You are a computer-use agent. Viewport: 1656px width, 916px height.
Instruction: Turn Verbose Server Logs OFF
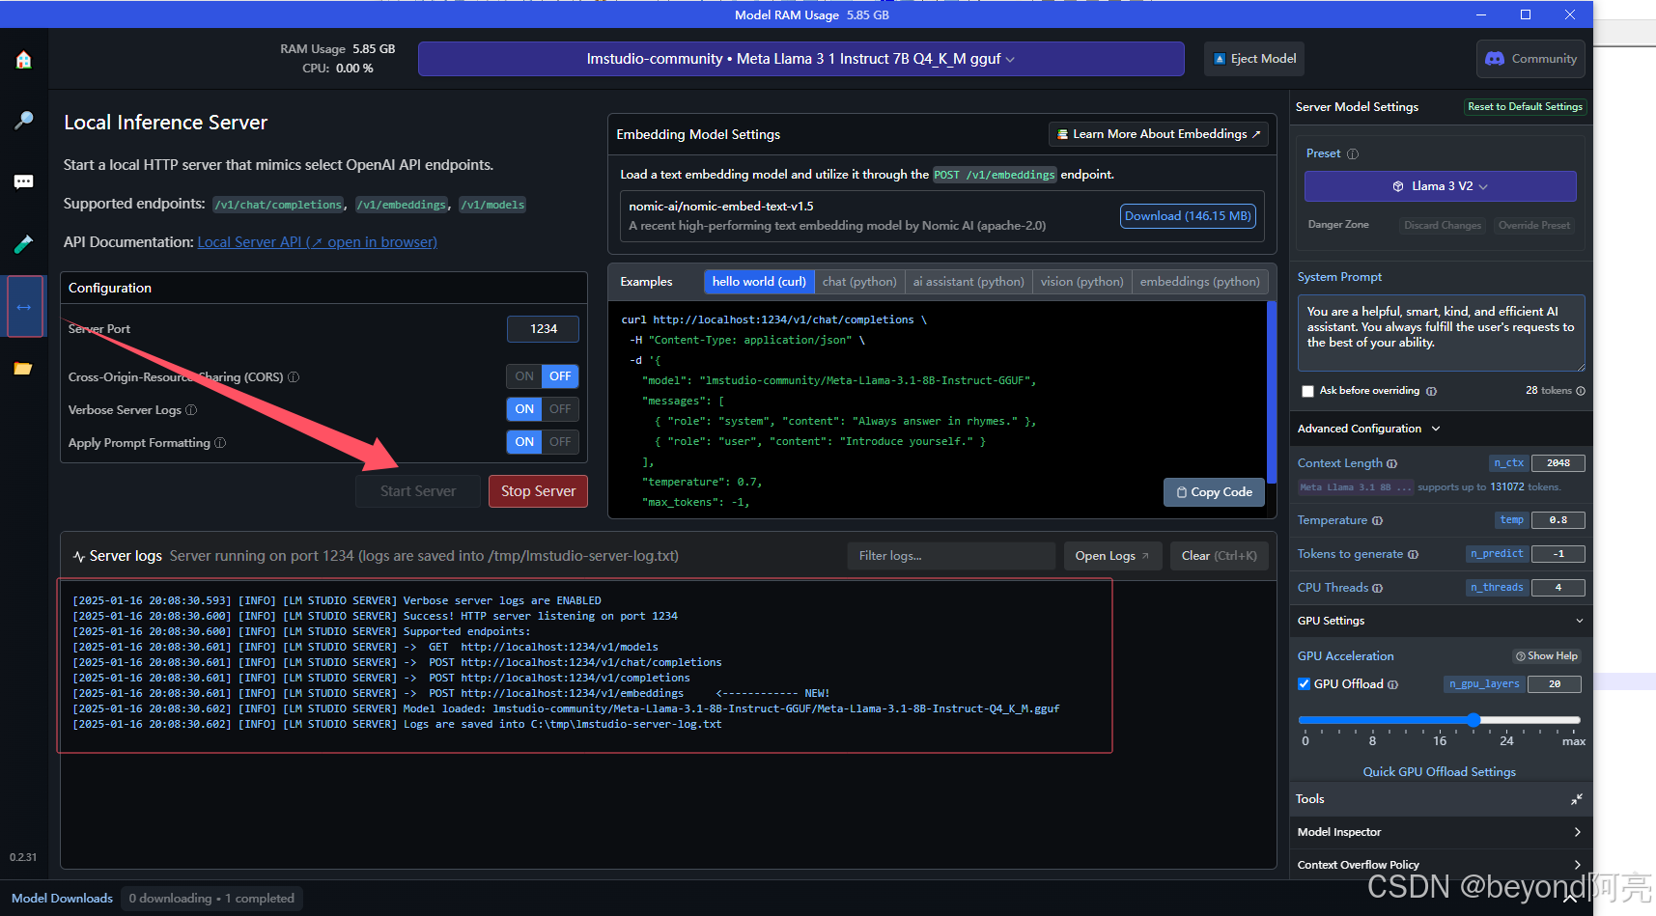point(560,409)
